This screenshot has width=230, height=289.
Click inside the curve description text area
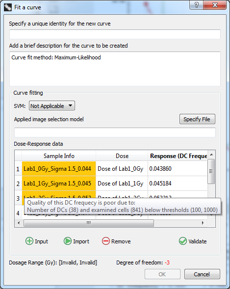[x=115, y=69]
